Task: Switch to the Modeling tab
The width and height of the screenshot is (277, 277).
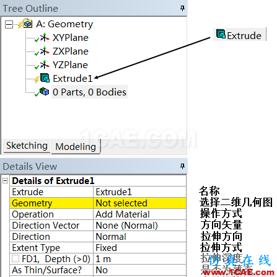Action: [76, 147]
